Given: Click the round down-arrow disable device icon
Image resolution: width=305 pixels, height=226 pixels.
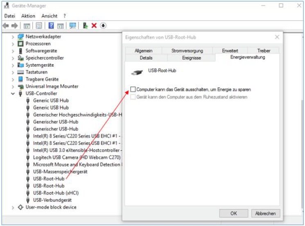Looking at the screenshot, I should [103, 26].
